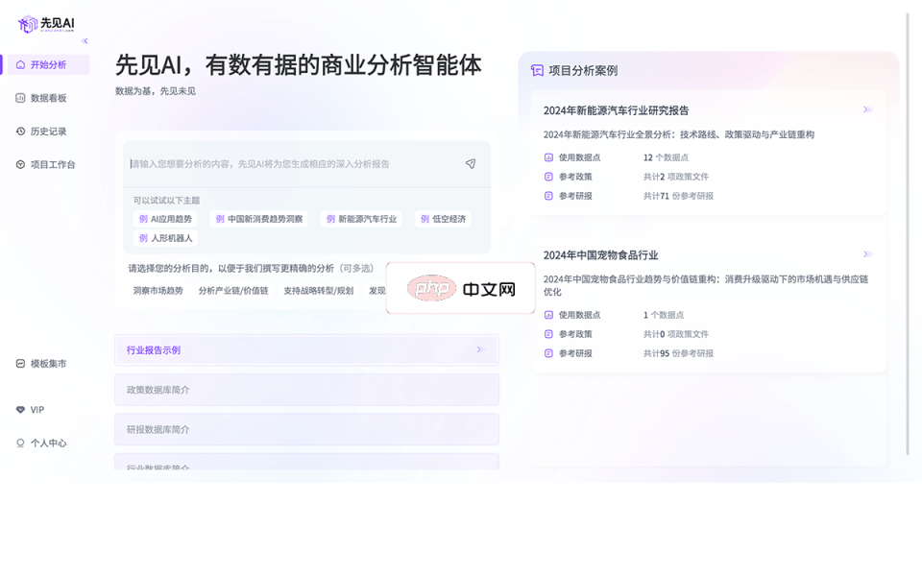Screen dimensions: 922x576
Task: Click 参考政策 icon in 新能源汽车 card
Action: pos(548,177)
